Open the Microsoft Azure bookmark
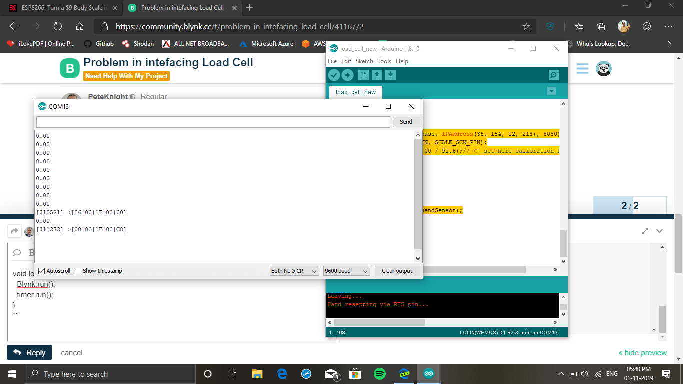Image resolution: width=683 pixels, height=384 pixels. (x=267, y=44)
